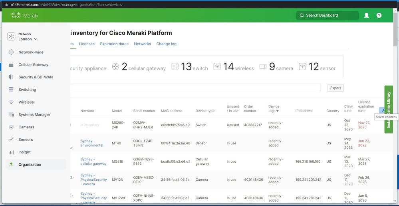Click the Systems Manager sidebar icon
Viewport: 399px width, 206px height.
click(11, 114)
